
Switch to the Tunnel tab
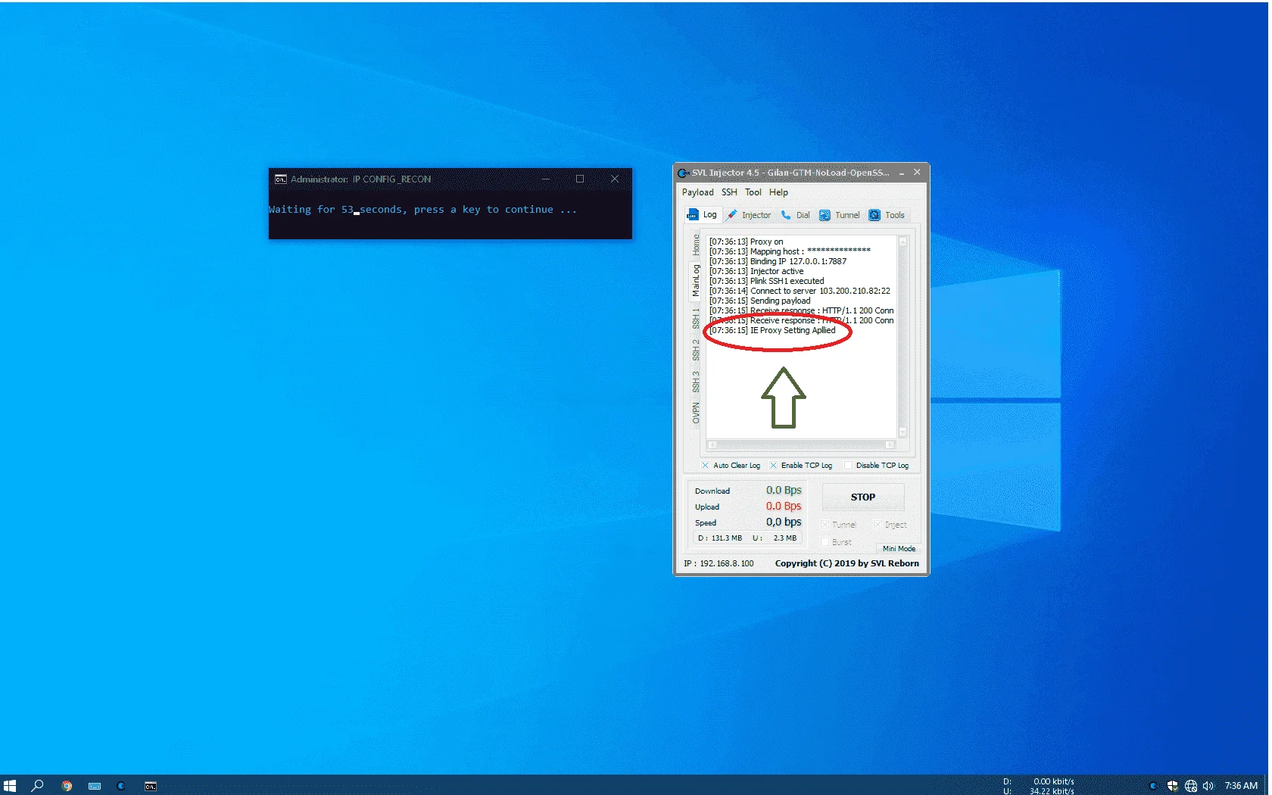(840, 216)
